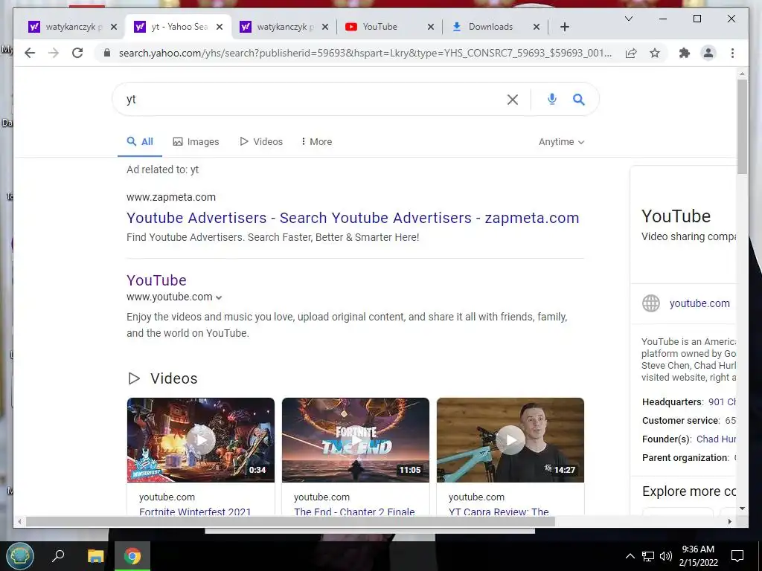762x571 pixels.
Task: Open taskbar search magnifier
Action: pos(58,555)
